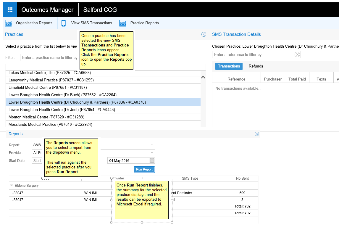This screenshot has width=339, height=230.
Task: Click the Organisation Reports chart icon
Action: point(8,23)
